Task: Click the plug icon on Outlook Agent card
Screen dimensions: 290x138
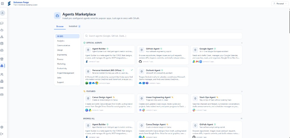Action: pos(142,71)
